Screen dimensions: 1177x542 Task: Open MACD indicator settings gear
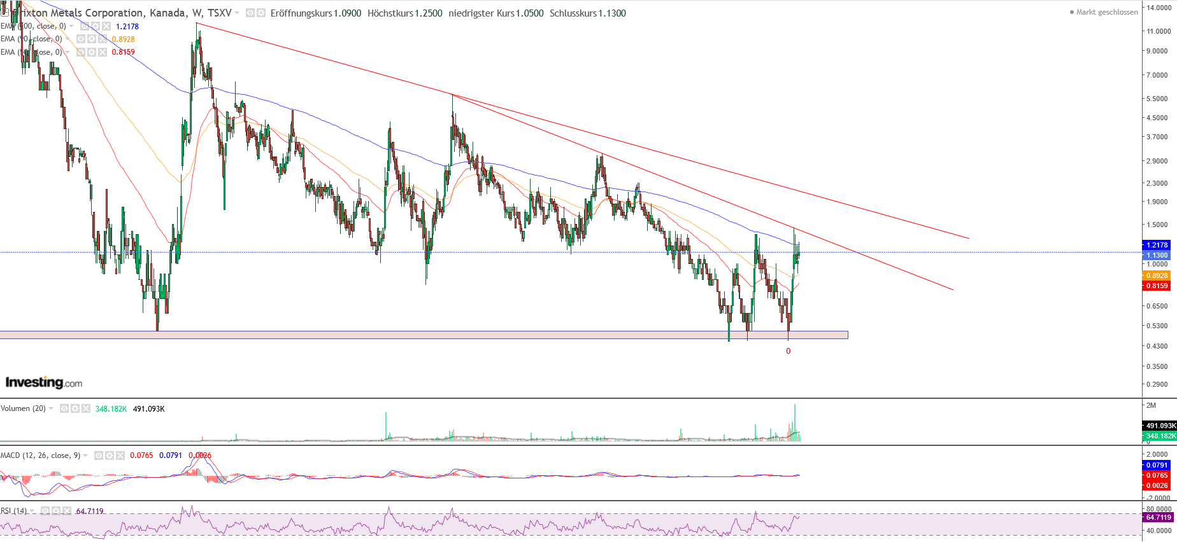[x=109, y=455]
